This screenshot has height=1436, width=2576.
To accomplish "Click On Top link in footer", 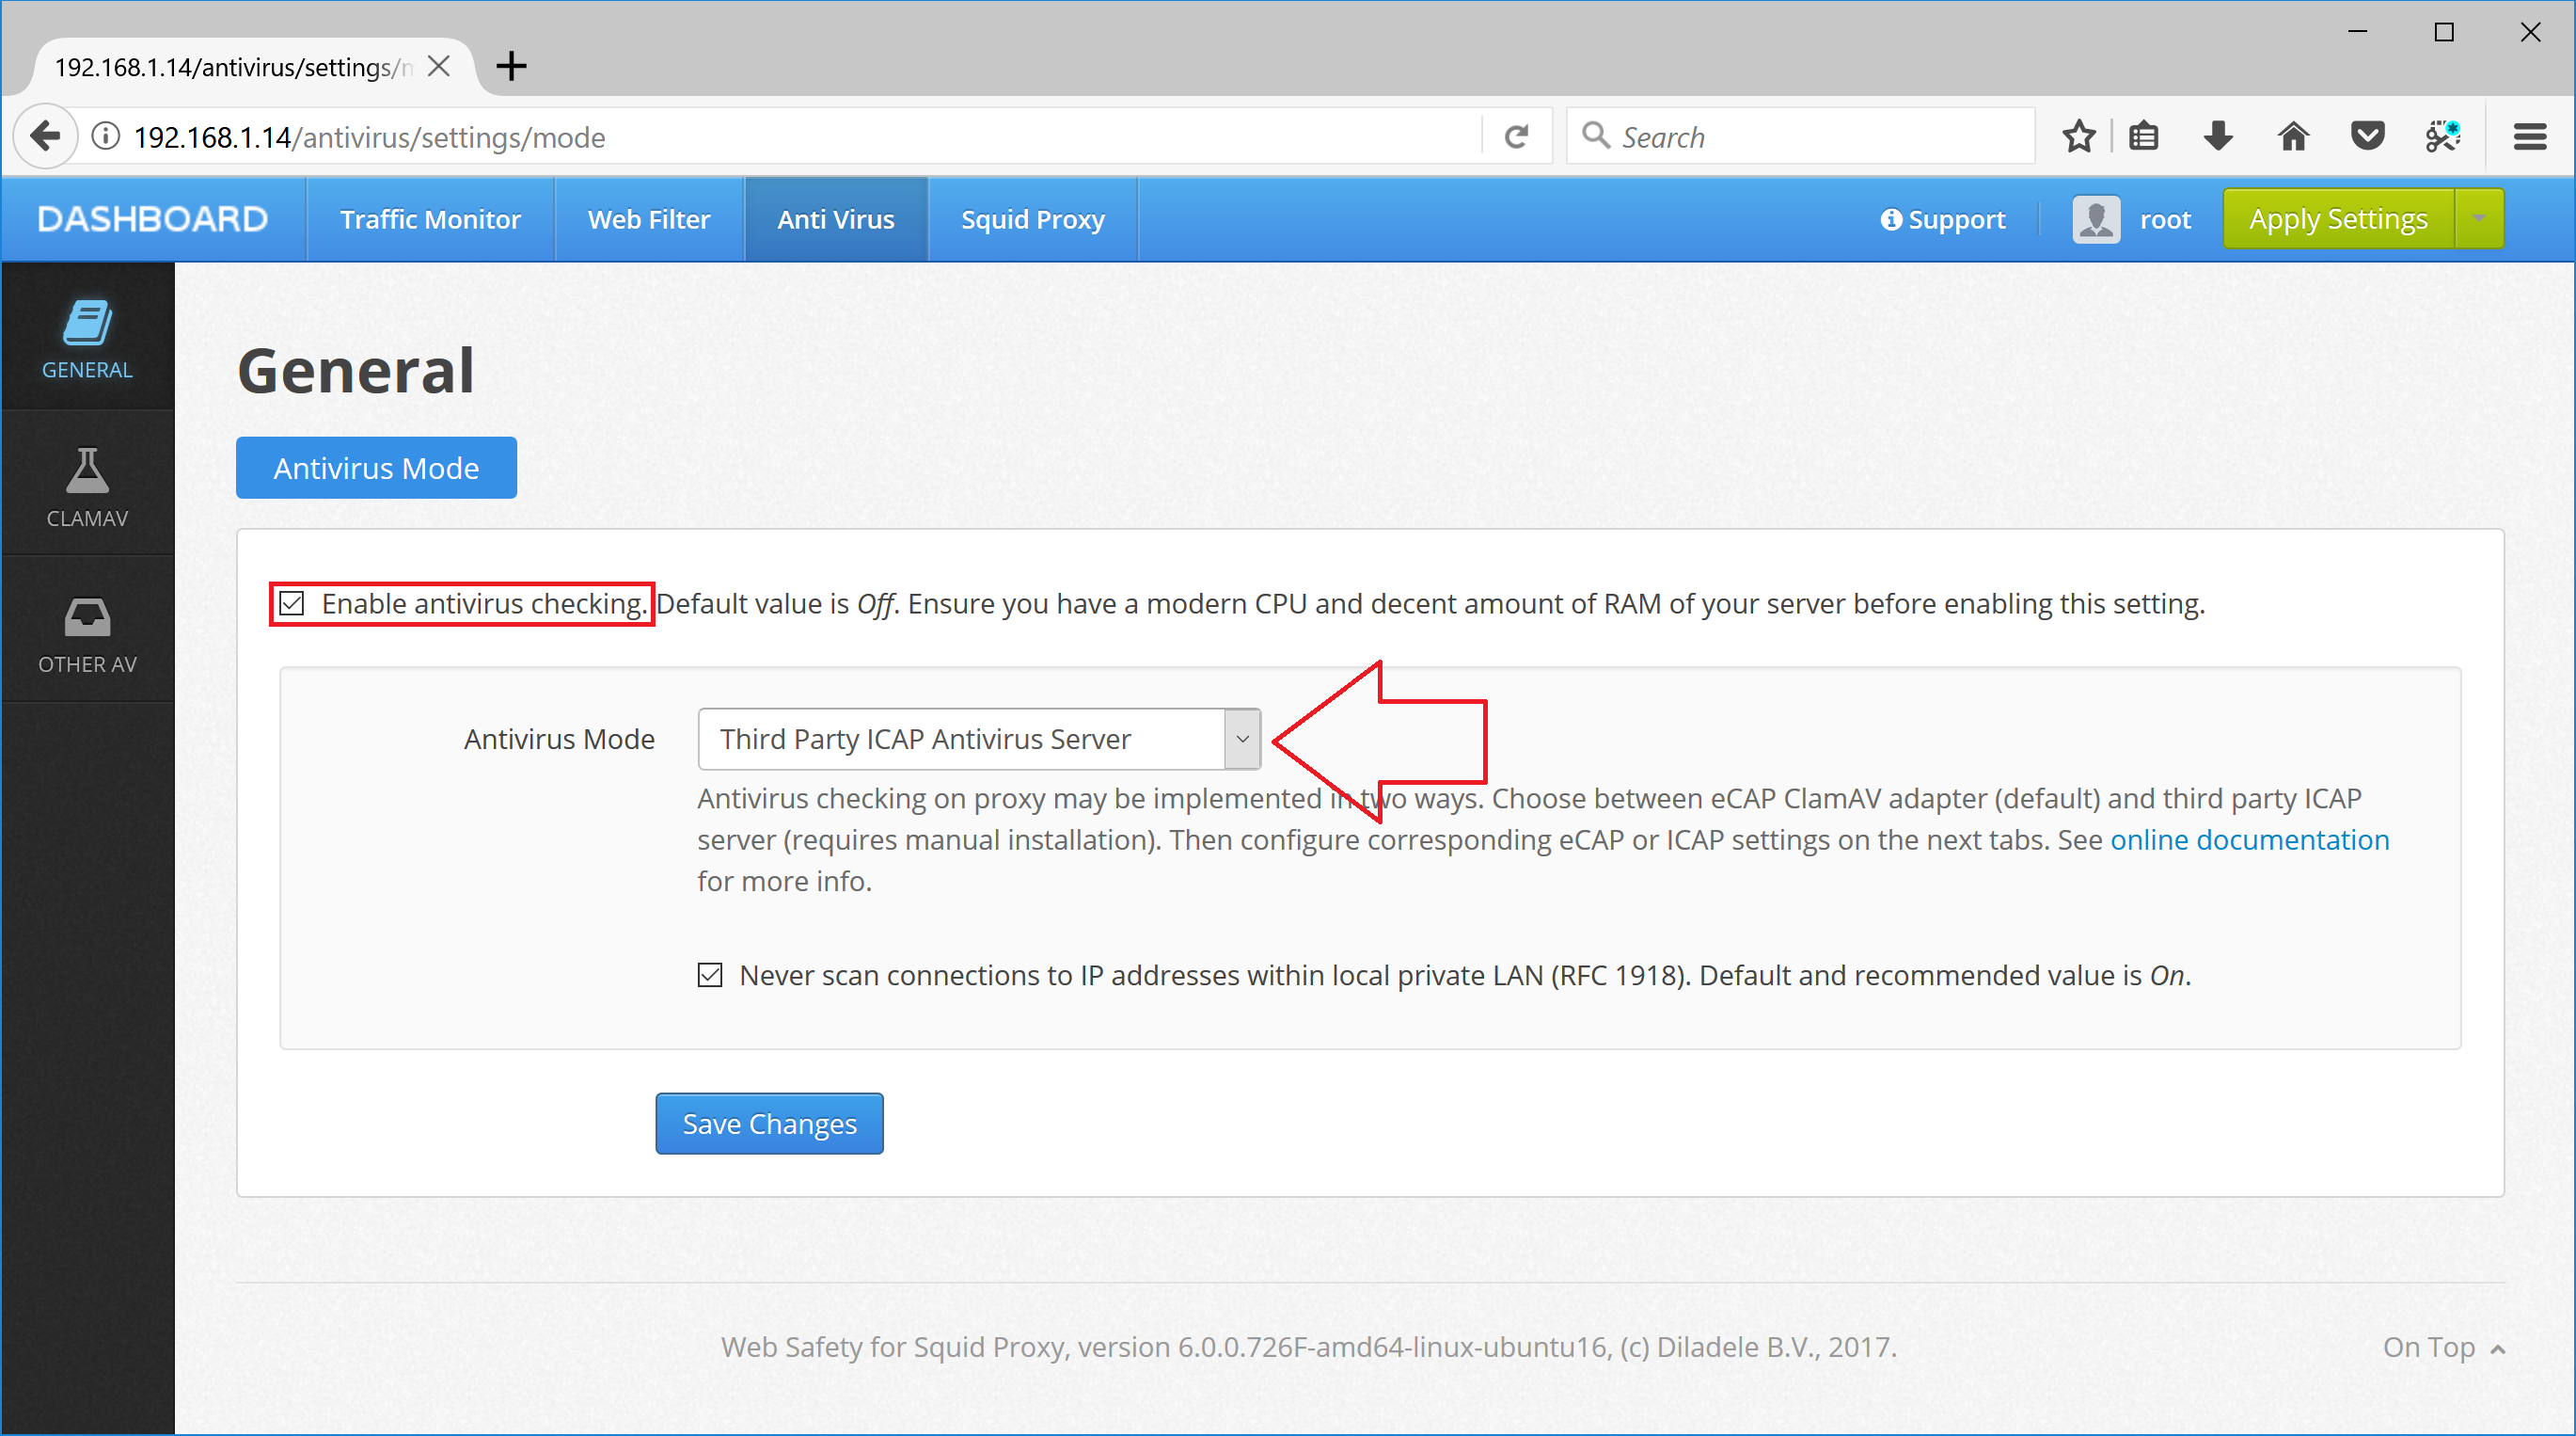I will [2443, 1347].
